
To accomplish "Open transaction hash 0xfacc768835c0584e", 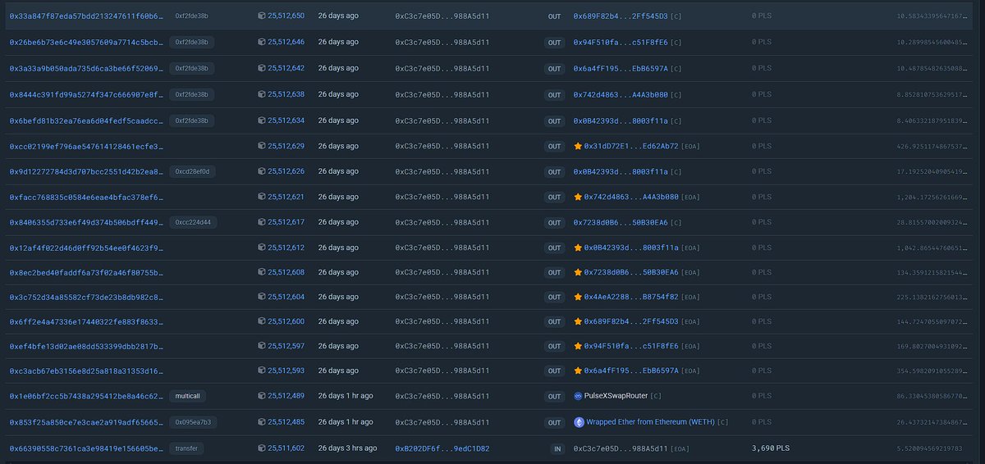I will [x=86, y=197].
